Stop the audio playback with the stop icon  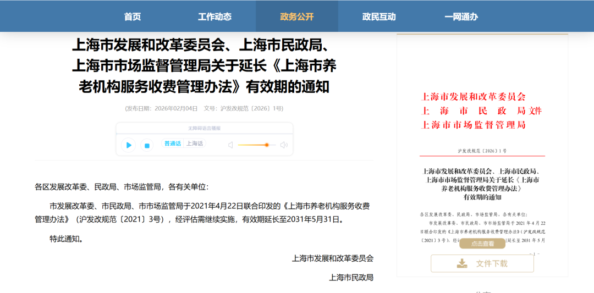coord(147,145)
